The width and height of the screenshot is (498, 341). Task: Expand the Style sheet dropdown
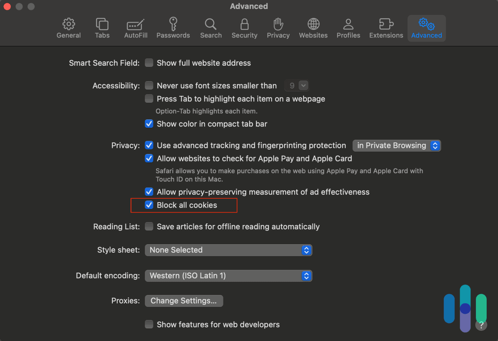point(228,250)
